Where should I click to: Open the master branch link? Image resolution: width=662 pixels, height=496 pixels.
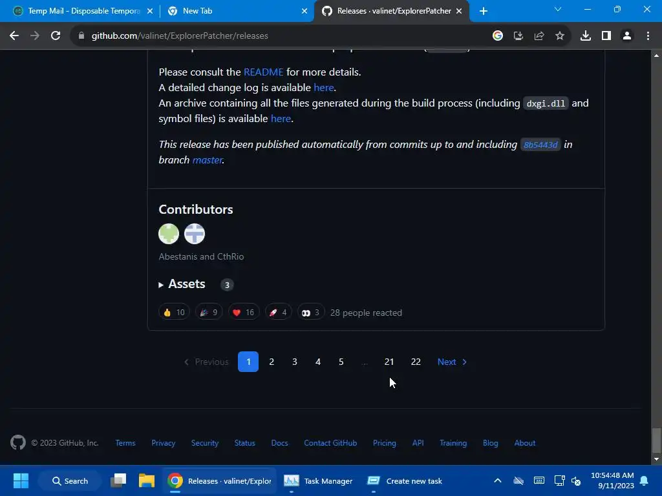[x=208, y=160]
